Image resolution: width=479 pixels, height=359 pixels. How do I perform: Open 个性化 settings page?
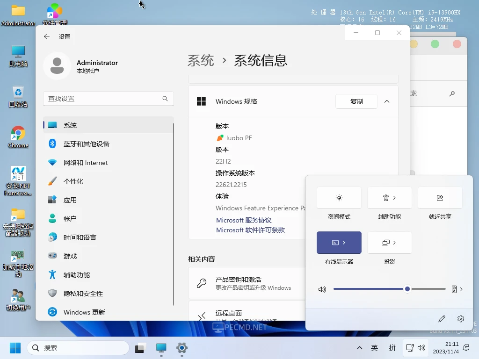(x=109, y=181)
